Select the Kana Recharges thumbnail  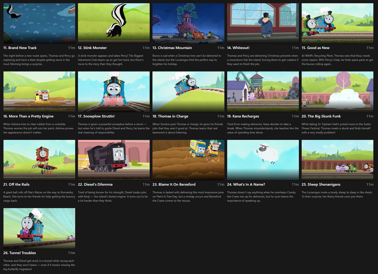click(263, 91)
